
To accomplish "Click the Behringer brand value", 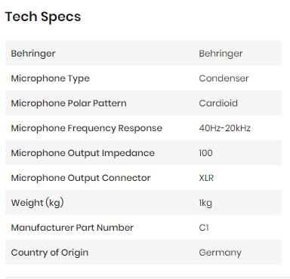I will [x=221, y=54].
